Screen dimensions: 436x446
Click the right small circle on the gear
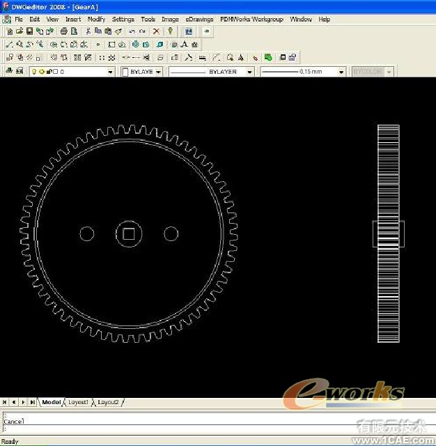point(171,234)
